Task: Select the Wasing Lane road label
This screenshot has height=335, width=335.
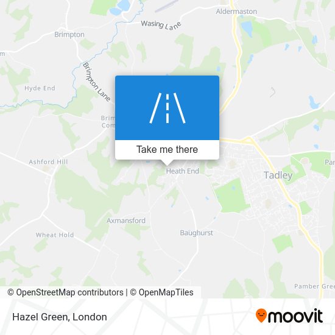Action: [x=161, y=25]
